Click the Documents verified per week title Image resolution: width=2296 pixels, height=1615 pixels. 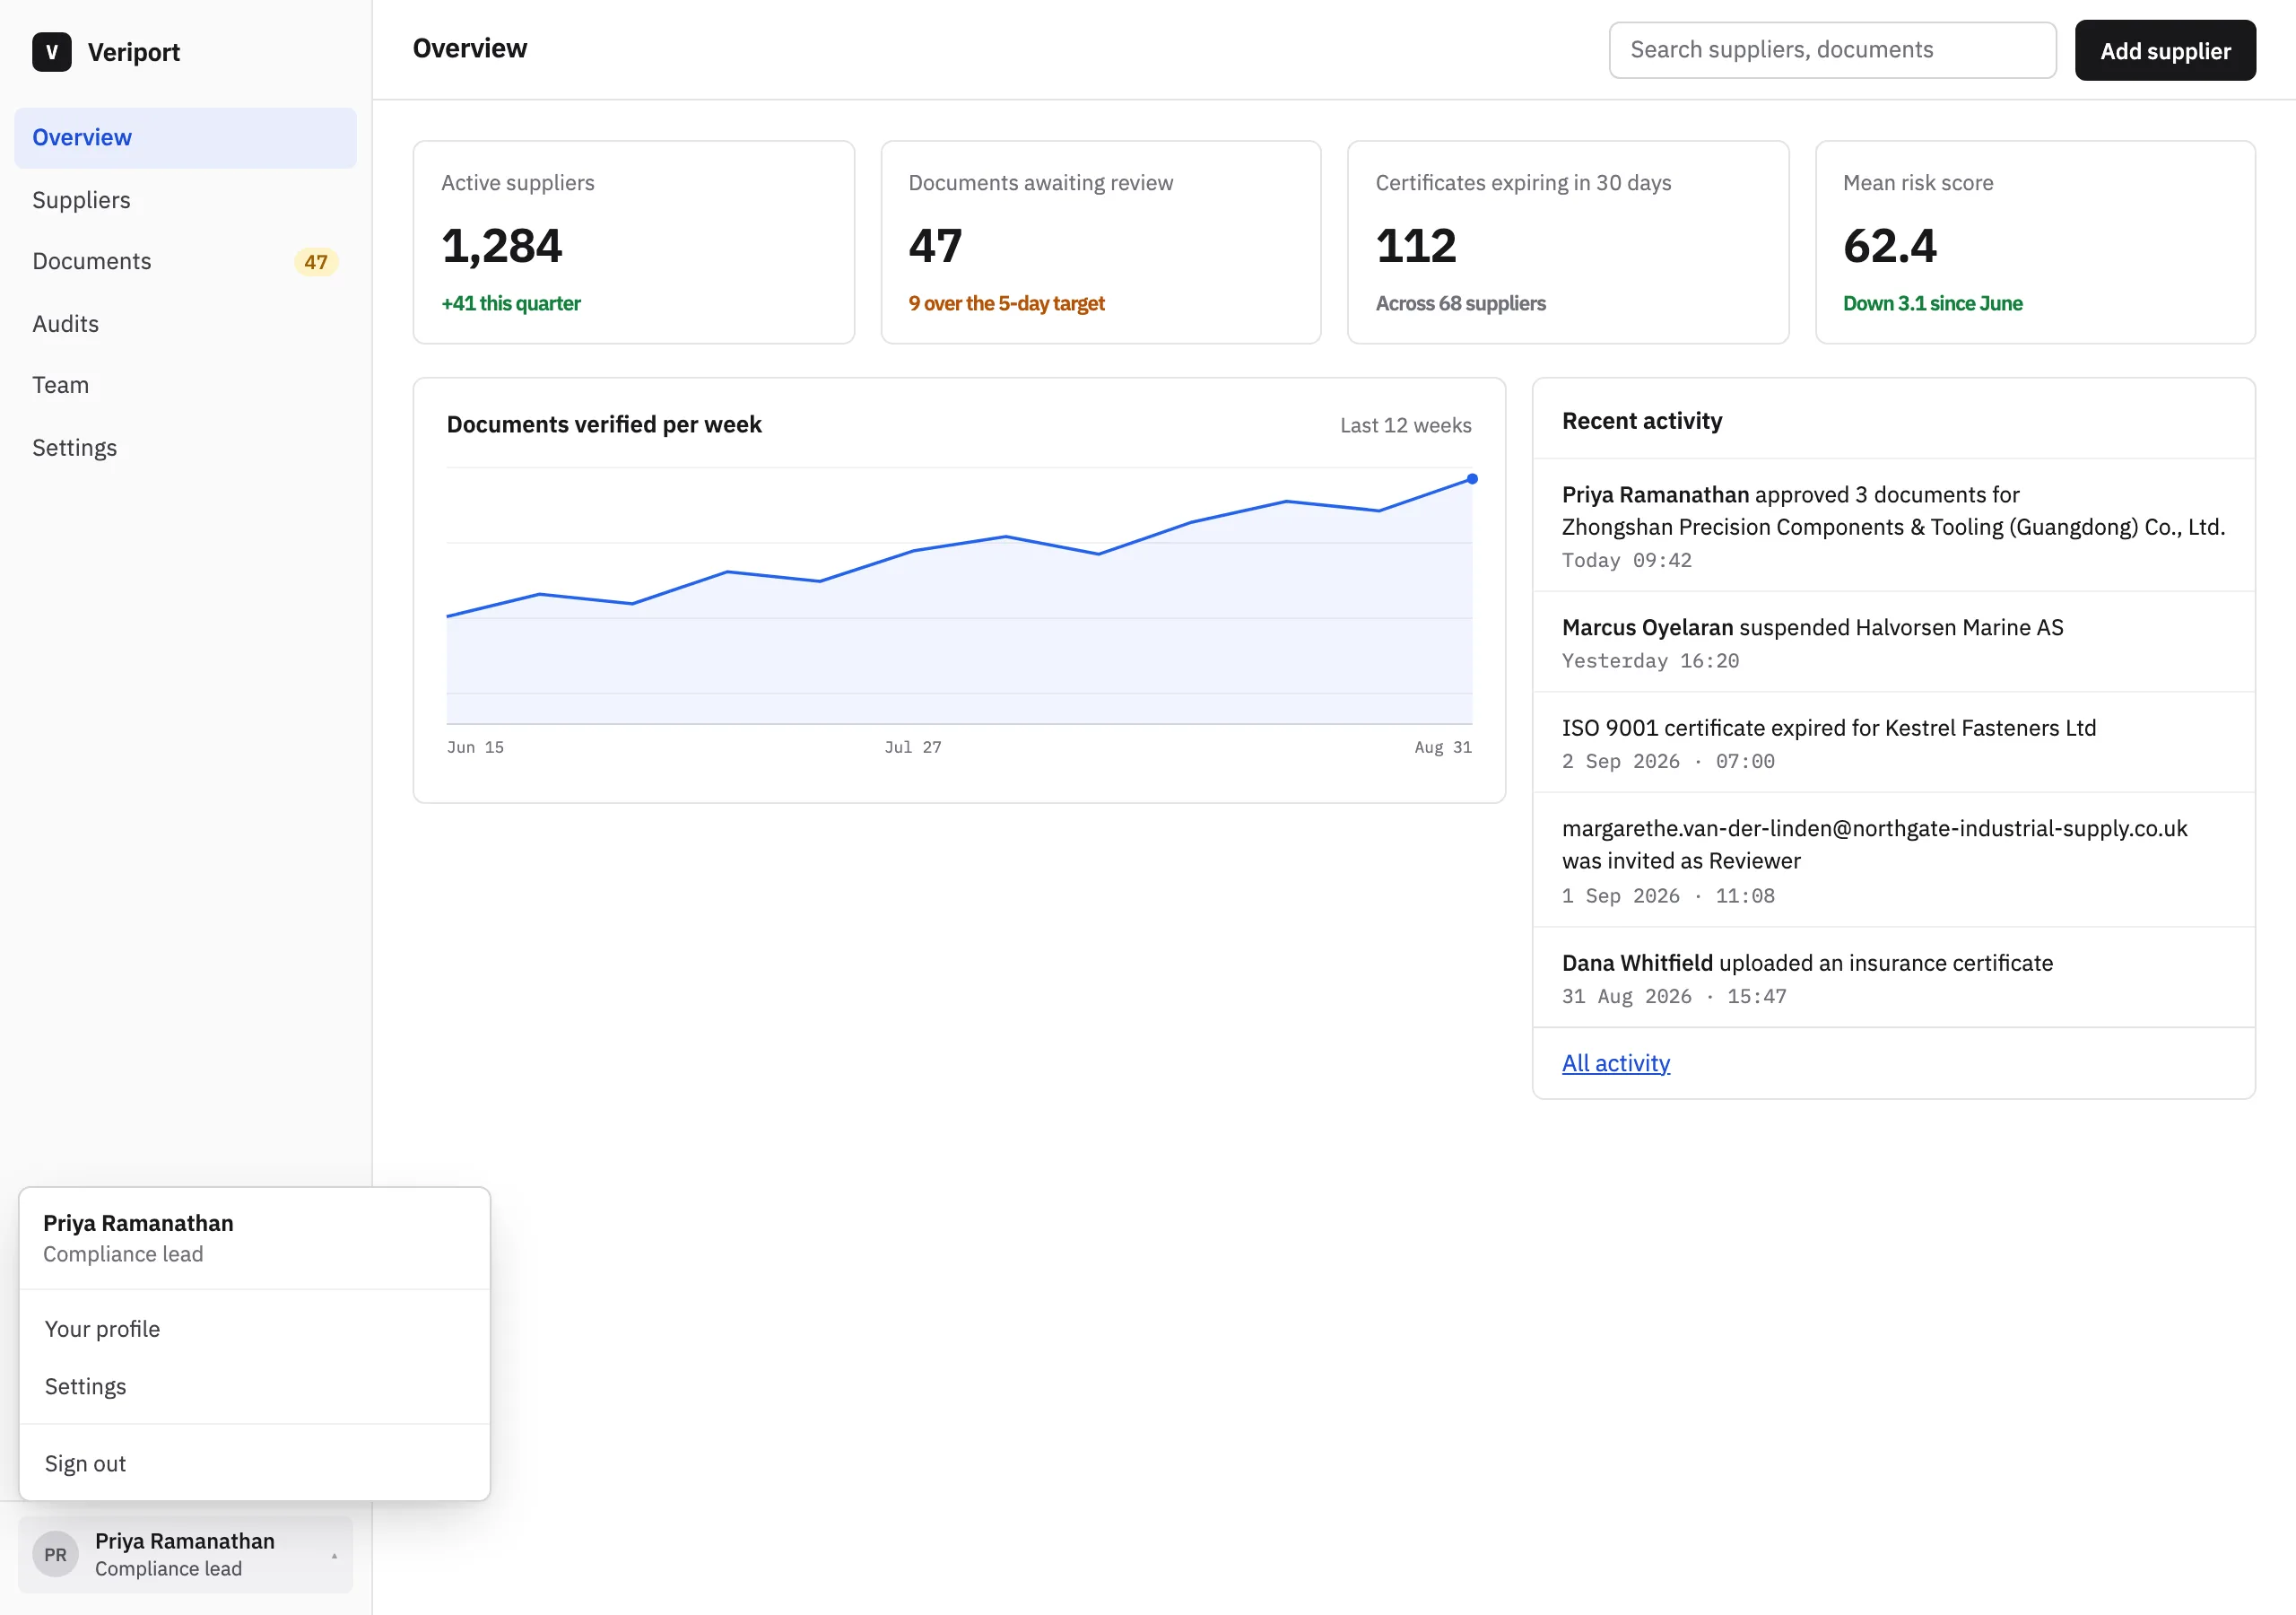604,424
